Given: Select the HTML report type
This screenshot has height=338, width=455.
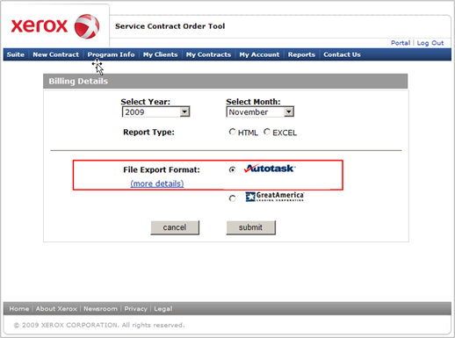Looking at the screenshot, I should coord(232,132).
